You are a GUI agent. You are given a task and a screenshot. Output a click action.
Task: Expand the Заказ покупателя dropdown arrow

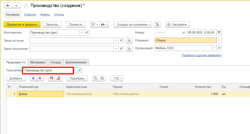pos(116,48)
